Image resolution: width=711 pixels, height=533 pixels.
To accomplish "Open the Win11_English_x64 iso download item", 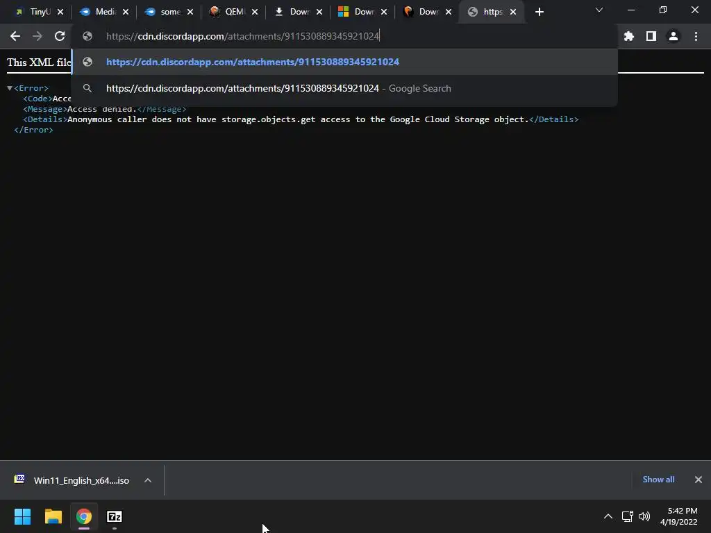I will [72, 480].
